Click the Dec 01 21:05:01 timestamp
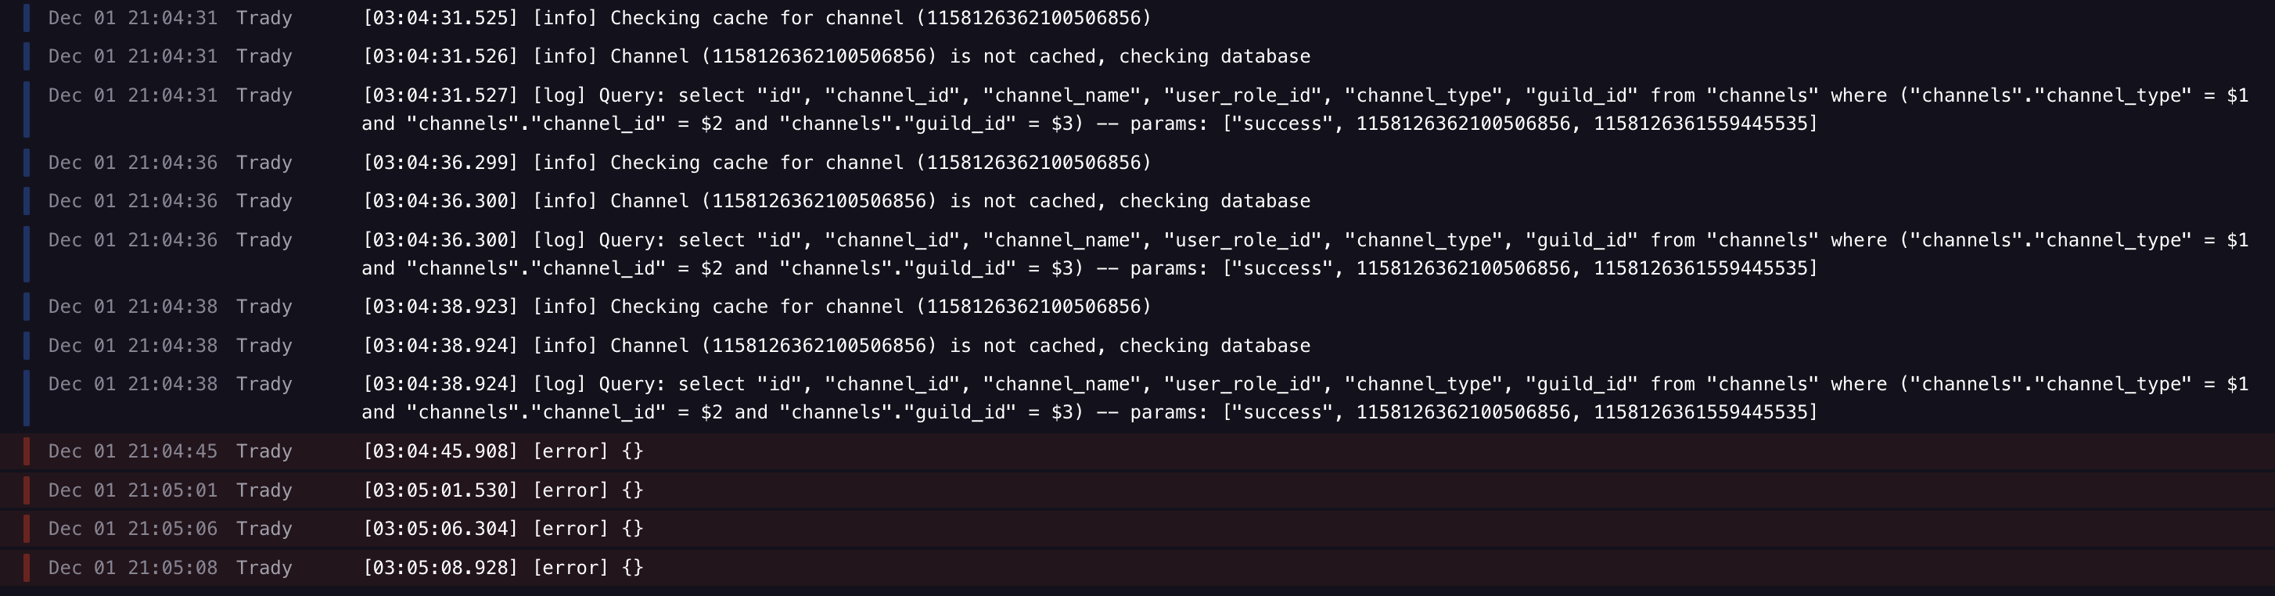This screenshot has height=596, width=2275. coord(132,490)
